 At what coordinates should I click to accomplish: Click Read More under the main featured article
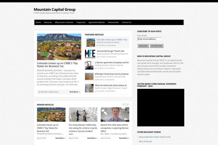(x=74, y=92)
